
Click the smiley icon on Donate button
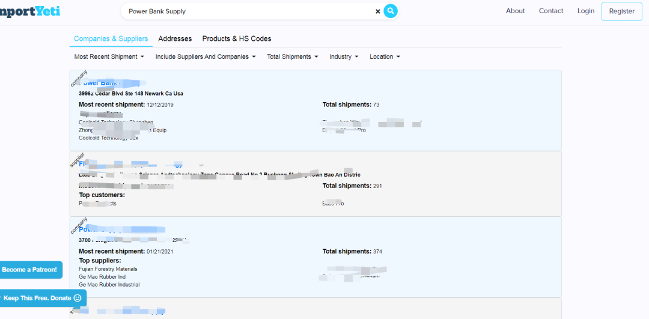click(78, 298)
